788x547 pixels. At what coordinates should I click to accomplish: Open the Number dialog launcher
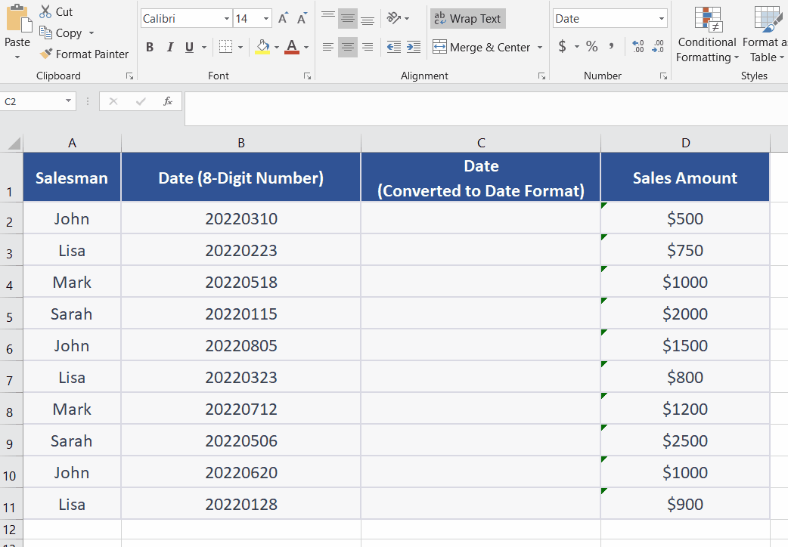[x=663, y=76]
